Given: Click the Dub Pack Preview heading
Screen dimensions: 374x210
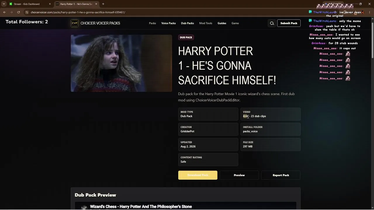Looking at the screenshot, I should 95,195.
